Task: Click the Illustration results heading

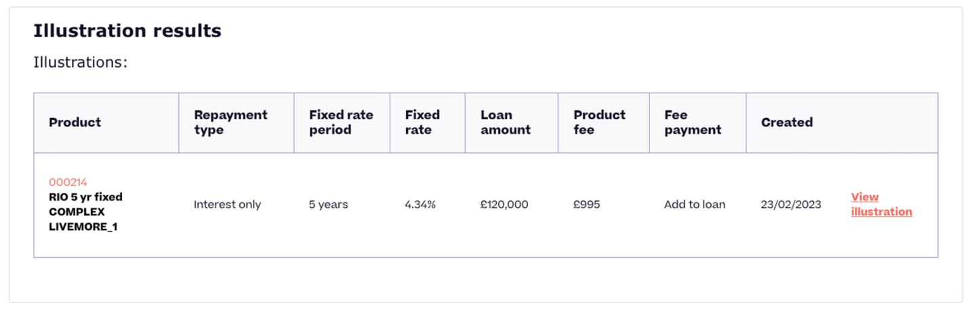Action: click(x=127, y=30)
